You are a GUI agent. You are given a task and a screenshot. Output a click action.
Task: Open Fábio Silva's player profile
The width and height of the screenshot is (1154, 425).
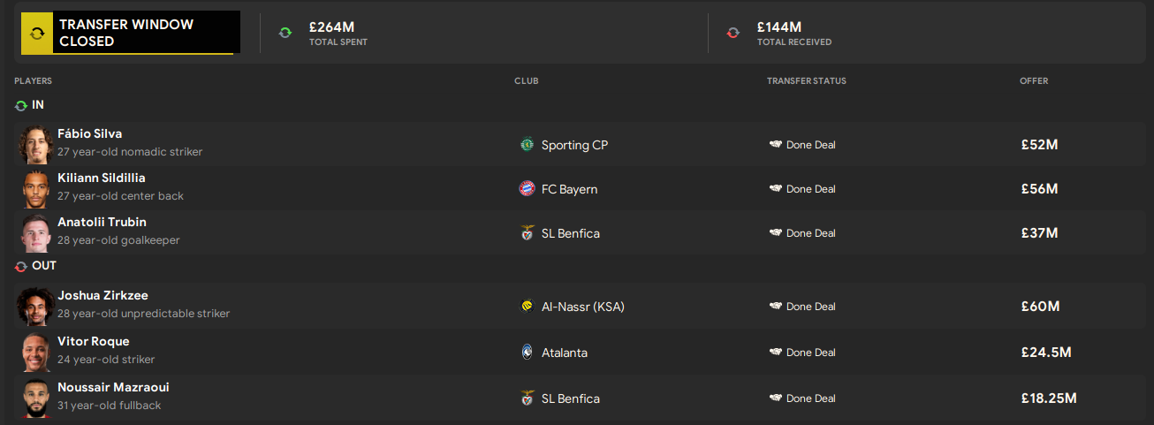coord(90,134)
